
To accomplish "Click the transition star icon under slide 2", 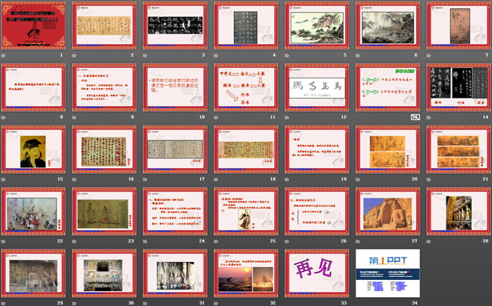I will pyautogui.click(x=74, y=55).
